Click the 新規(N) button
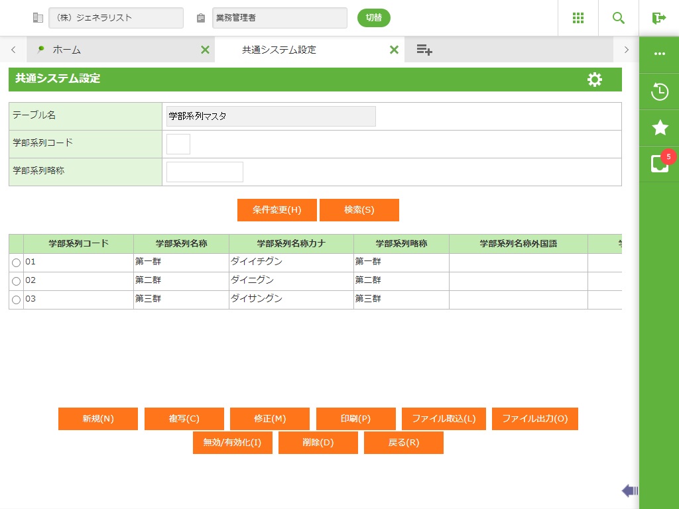The width and height of the screenshot is (679, 509). pyautogui.click(x=98, y=419)
